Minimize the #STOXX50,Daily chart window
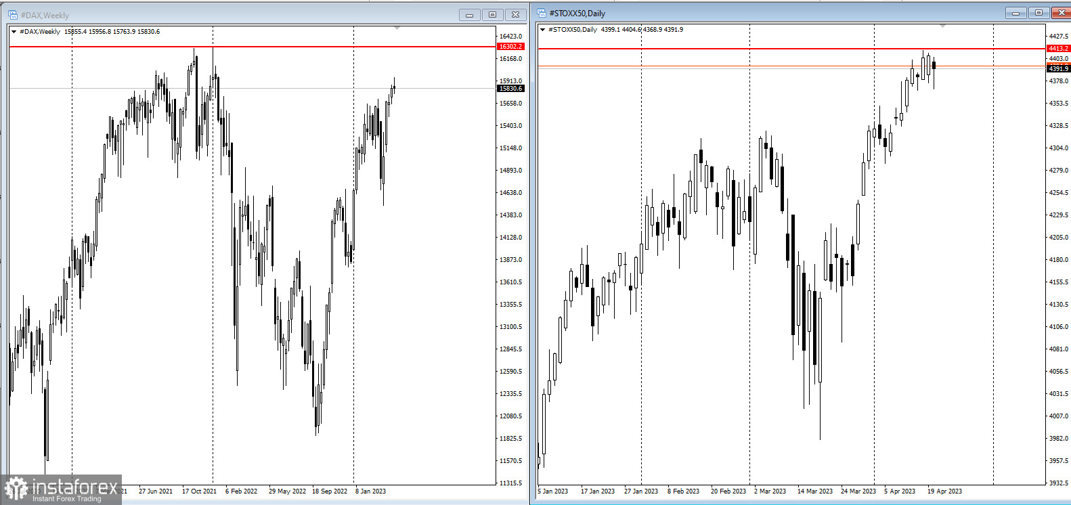This screenshot has width=1071, height=505. click(x=1015, y=13)
